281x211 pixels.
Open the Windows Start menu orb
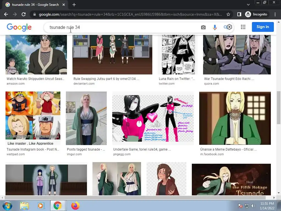(7, 206)
